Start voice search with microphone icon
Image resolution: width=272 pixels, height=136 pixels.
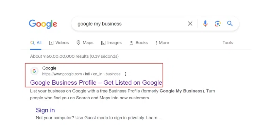coord(205,23)
